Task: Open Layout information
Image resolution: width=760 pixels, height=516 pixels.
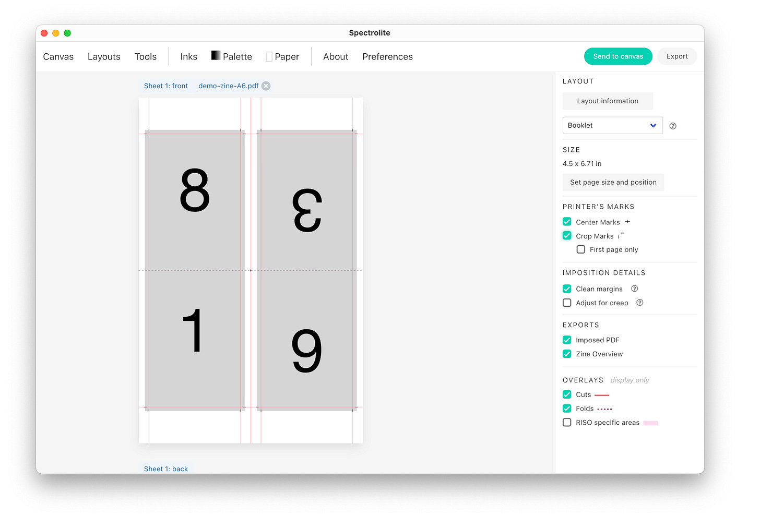Action: click(x=608, y=101)
